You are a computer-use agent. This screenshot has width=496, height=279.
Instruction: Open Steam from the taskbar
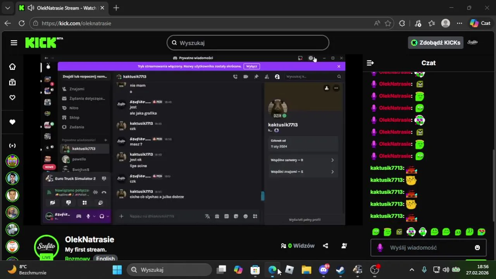[x=340, y=270]
